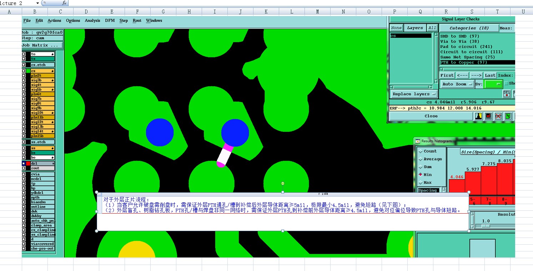This screenshot has width=533, height=271.
Task: Open the Edit menu
Action: [x=39, y=21]
